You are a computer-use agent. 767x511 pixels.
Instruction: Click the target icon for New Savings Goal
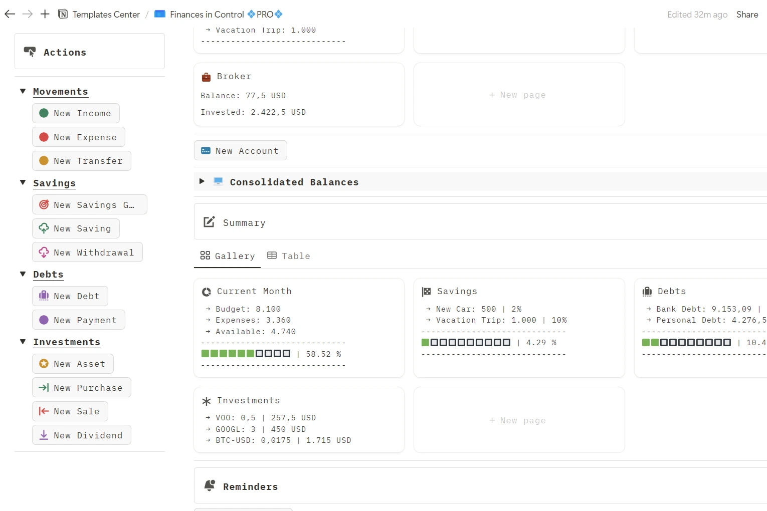click(x=44, y=205)
